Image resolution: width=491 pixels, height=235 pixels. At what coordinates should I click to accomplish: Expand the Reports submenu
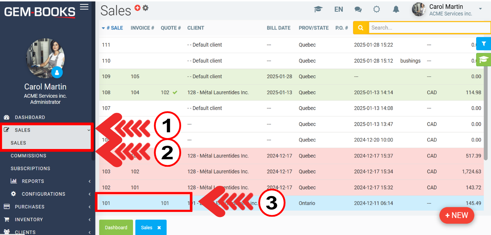click(33, 181)
